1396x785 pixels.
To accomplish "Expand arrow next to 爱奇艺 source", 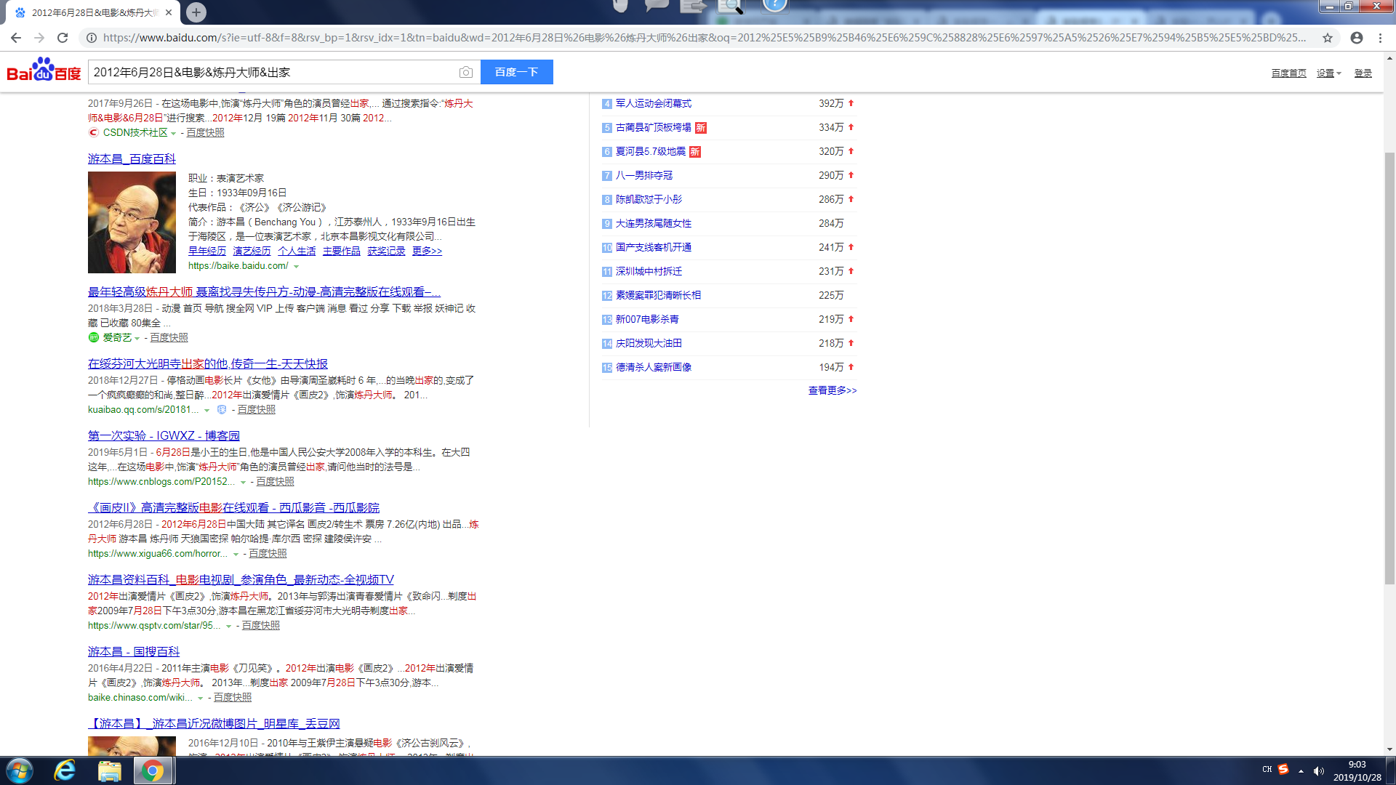I will click(137, 338).
